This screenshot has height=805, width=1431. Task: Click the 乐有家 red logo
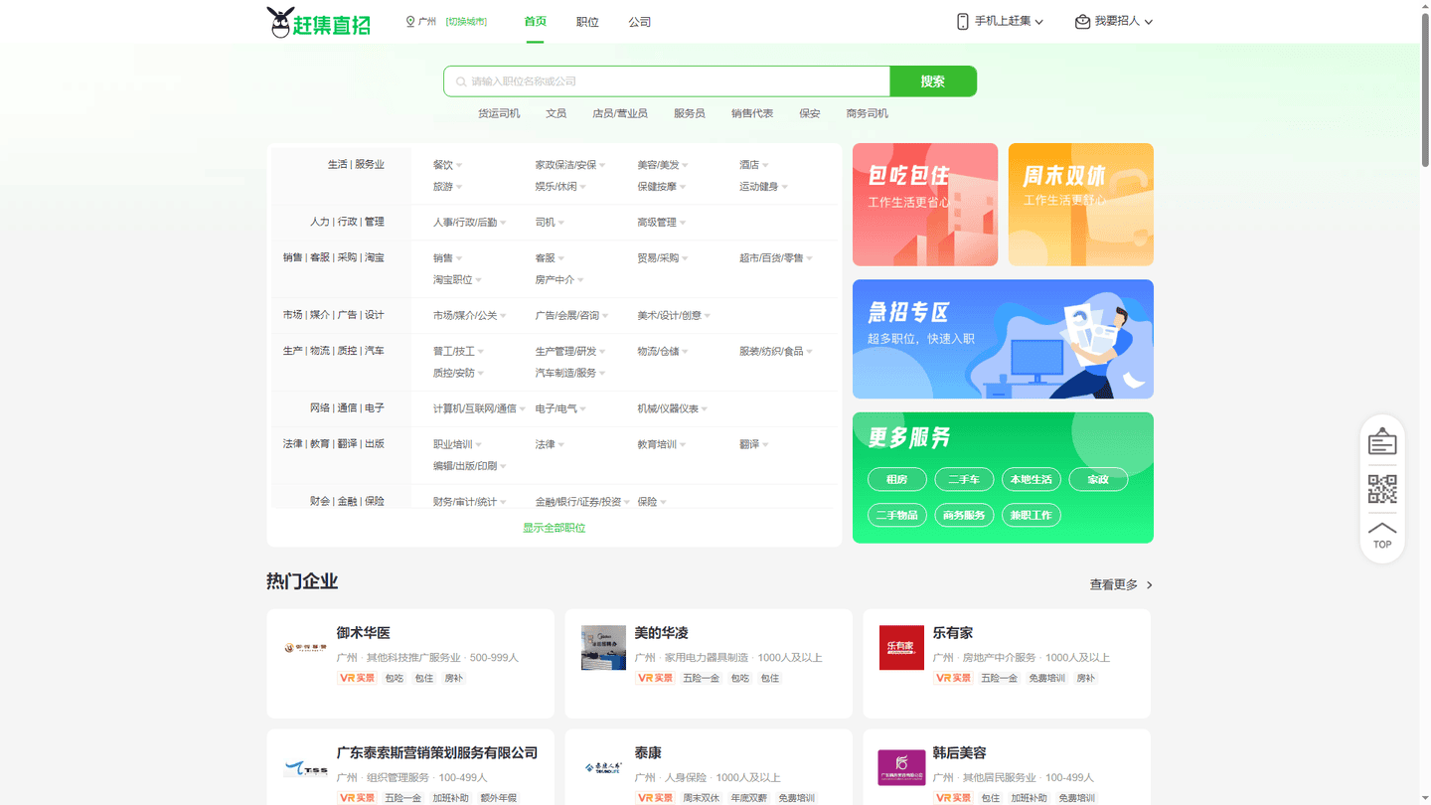(x=902, y=648)
